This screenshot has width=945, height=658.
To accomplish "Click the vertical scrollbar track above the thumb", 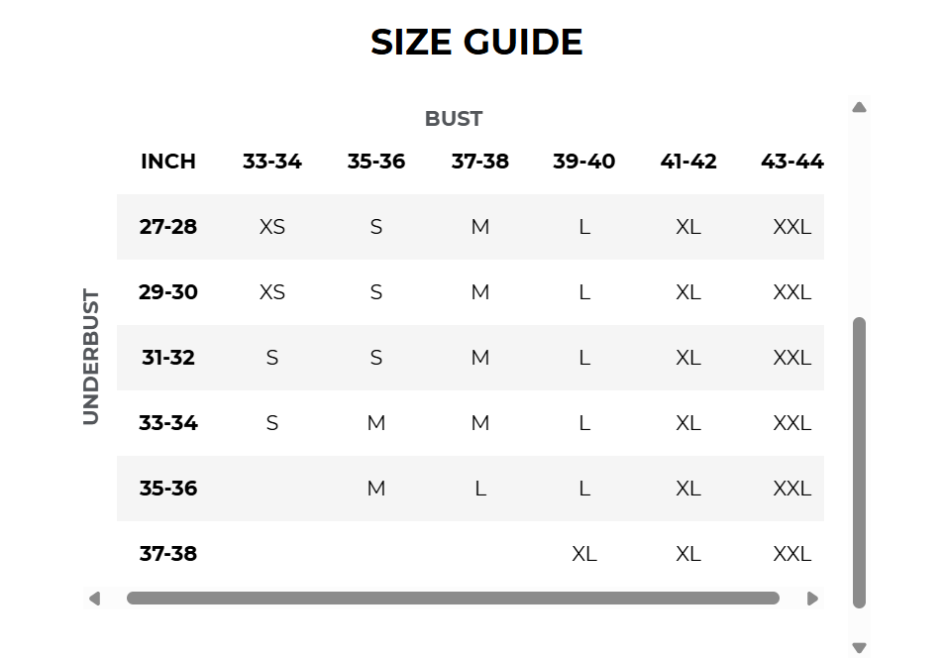I will [x=859, y=217].
